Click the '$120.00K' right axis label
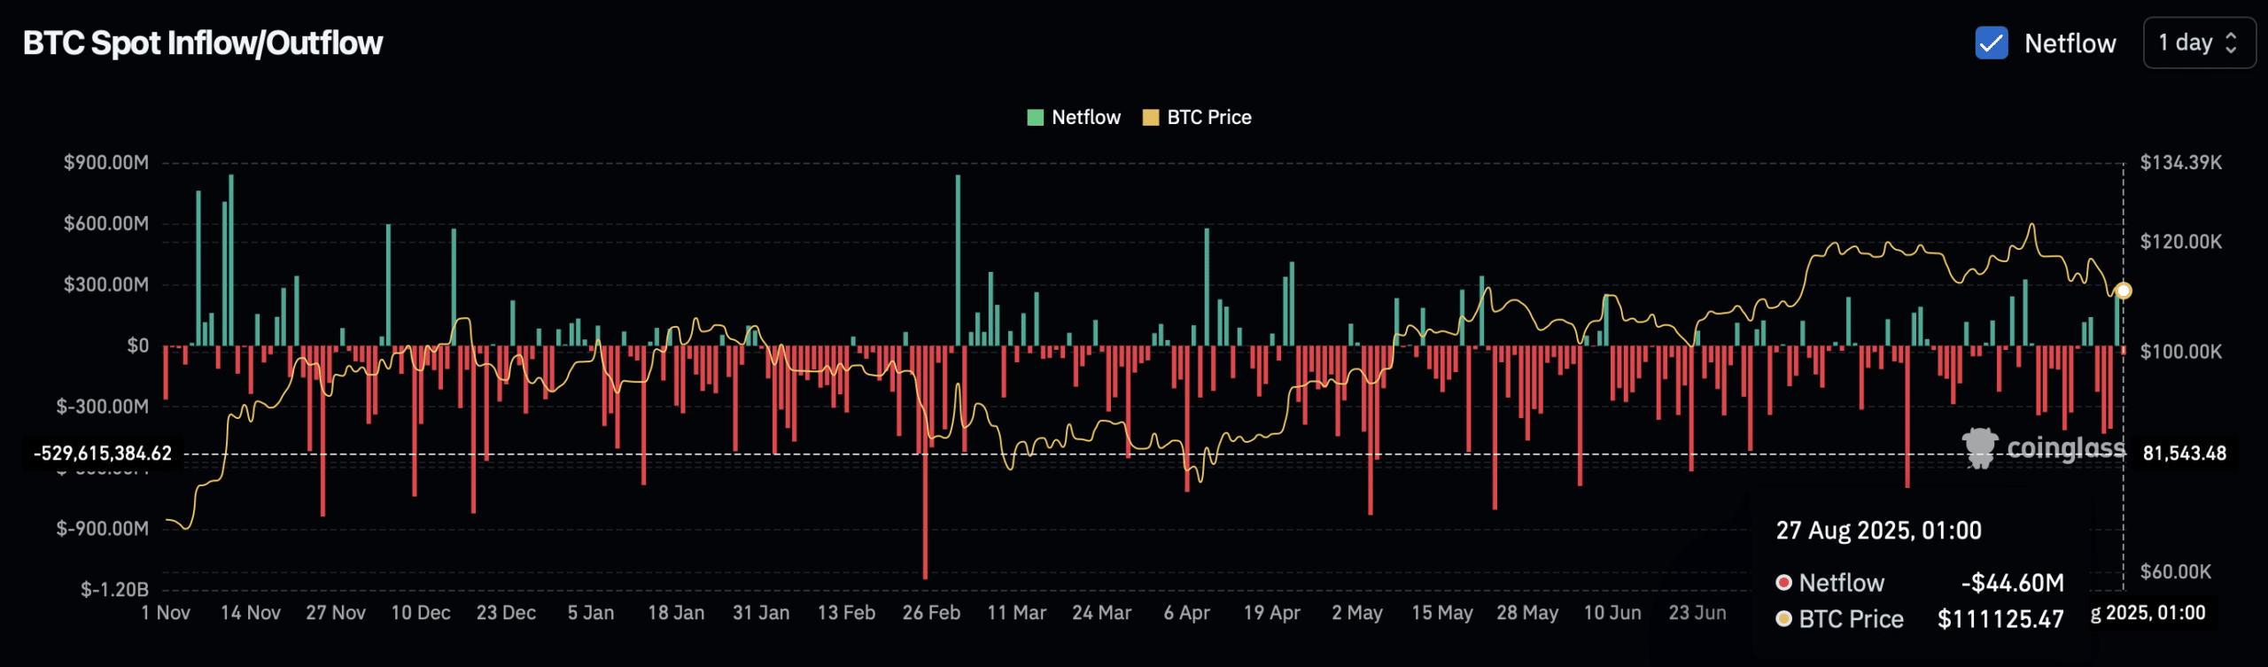The height and width of the screenshot is (667, 2268). (2181, 241)
